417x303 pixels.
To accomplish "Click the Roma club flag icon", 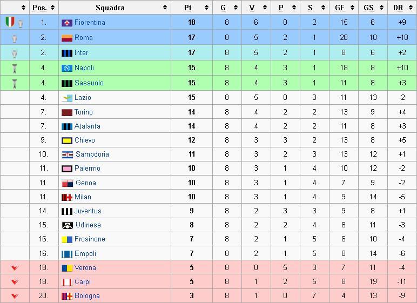I will click(67, 38).
